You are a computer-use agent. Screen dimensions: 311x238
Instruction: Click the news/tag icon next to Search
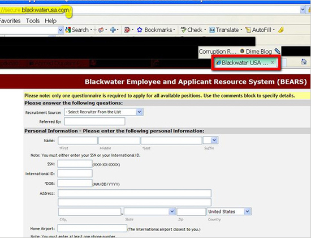(101, 30)
